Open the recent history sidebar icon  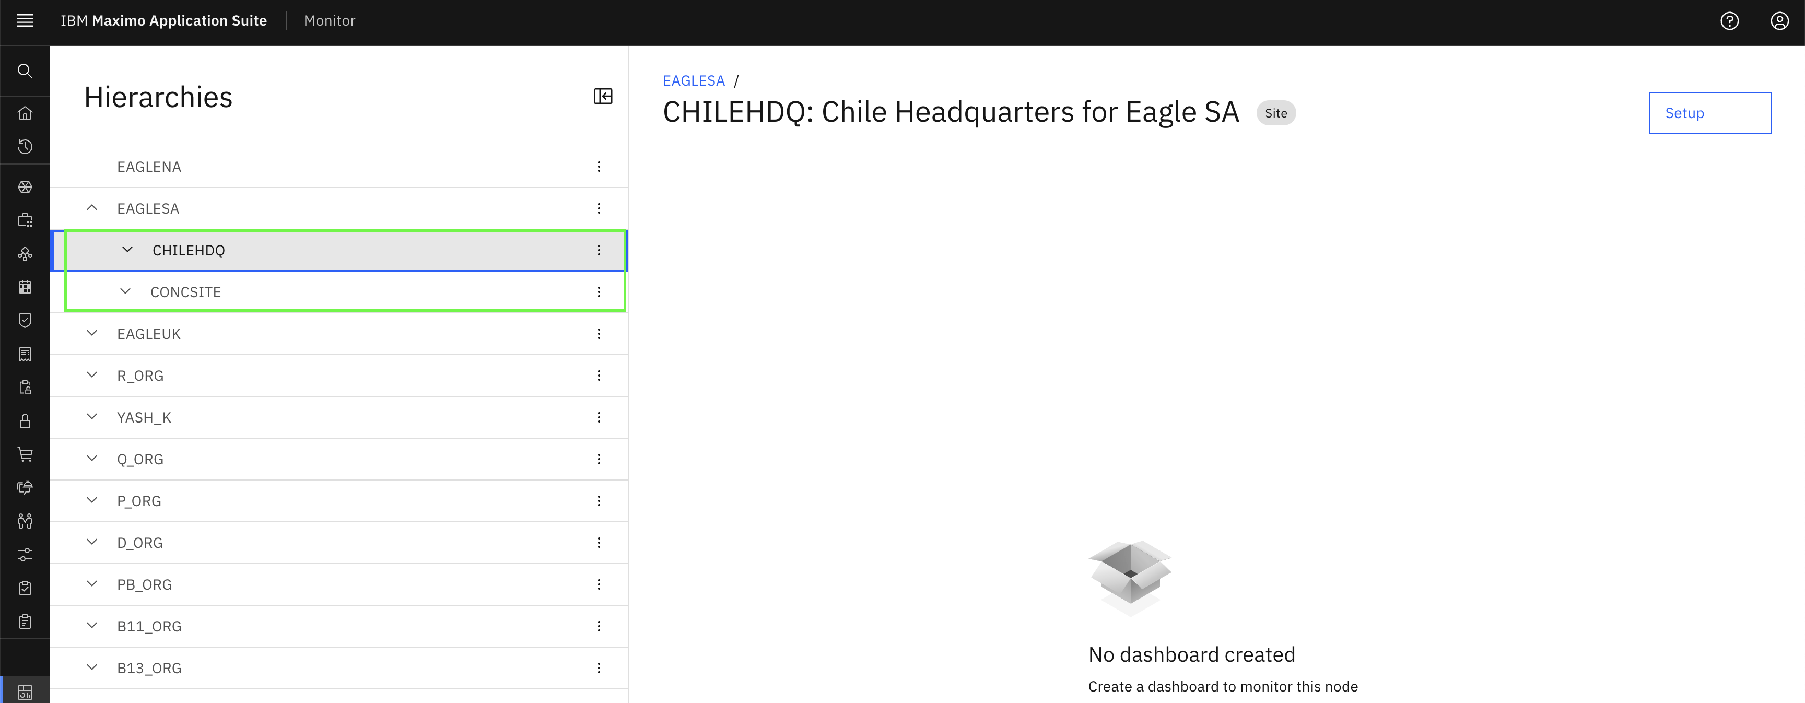point(25,146)
